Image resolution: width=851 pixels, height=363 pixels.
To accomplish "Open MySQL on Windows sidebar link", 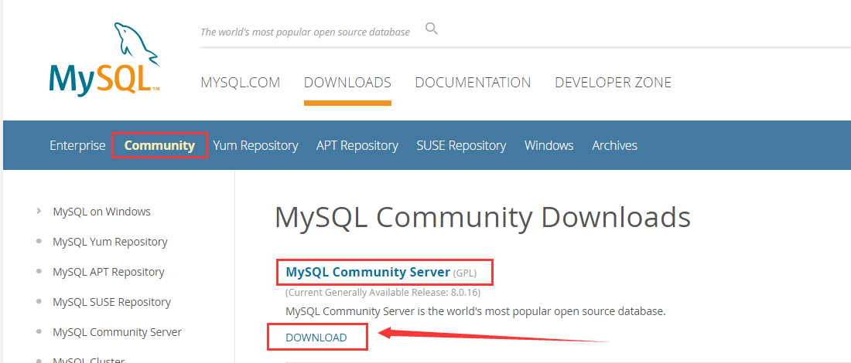I will tap(102, 212).
